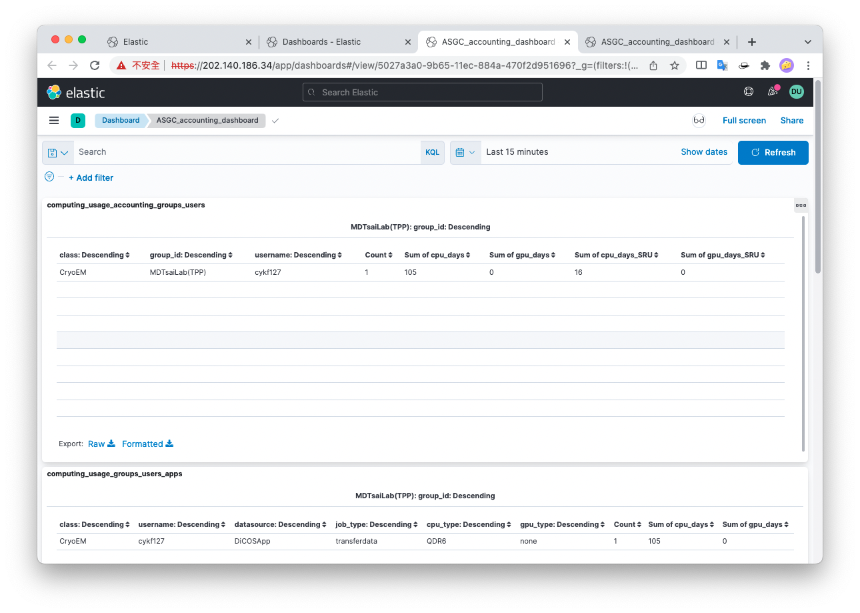The width and height of the screenshot is (860, 613).
Task: Open a new browser tab with plus
Action: coord(752,41)
